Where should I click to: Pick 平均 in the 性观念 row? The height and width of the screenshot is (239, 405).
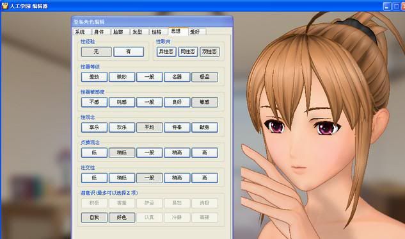point(149,128)
